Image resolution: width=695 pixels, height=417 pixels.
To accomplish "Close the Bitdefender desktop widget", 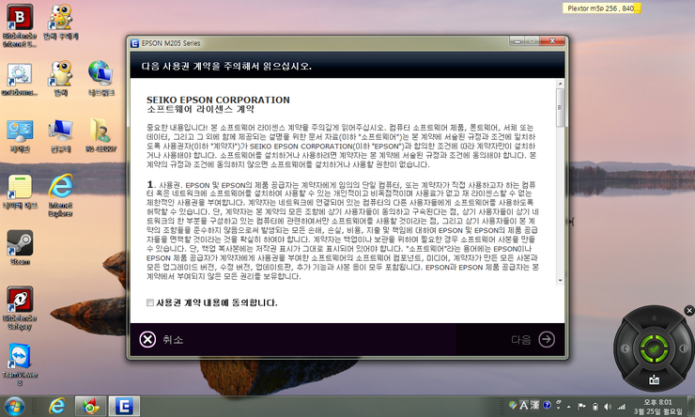I will 689,310.
